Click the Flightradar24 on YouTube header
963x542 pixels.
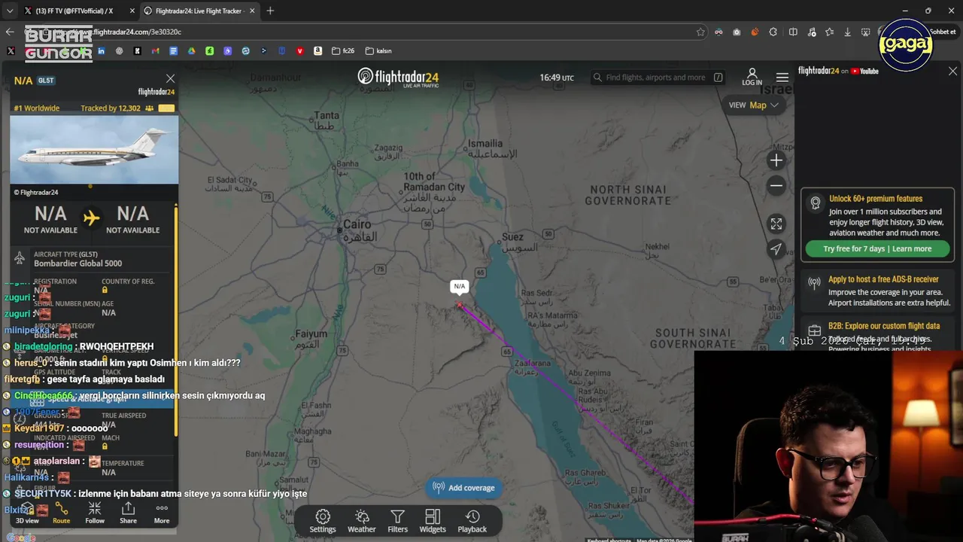(x=838, y=71)
